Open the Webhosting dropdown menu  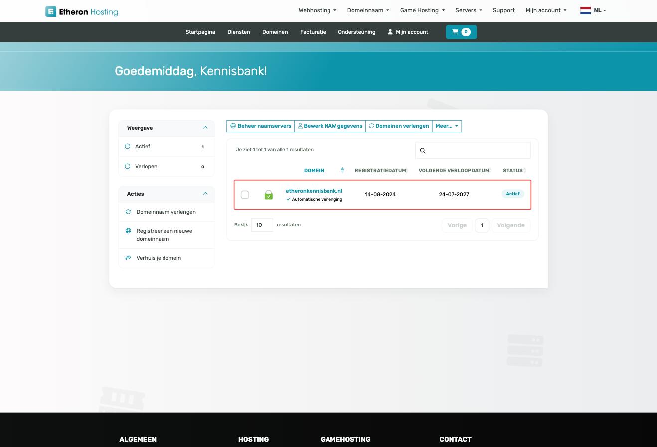(318, 10)
